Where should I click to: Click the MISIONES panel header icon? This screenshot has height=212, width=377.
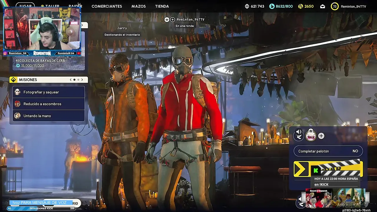coord(13,80)
